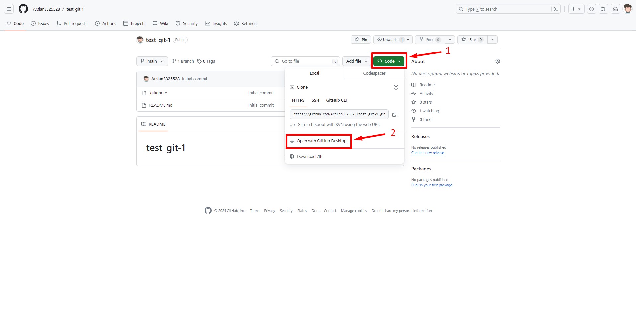Open the About settings gear icon

click(x=498, y=61)
